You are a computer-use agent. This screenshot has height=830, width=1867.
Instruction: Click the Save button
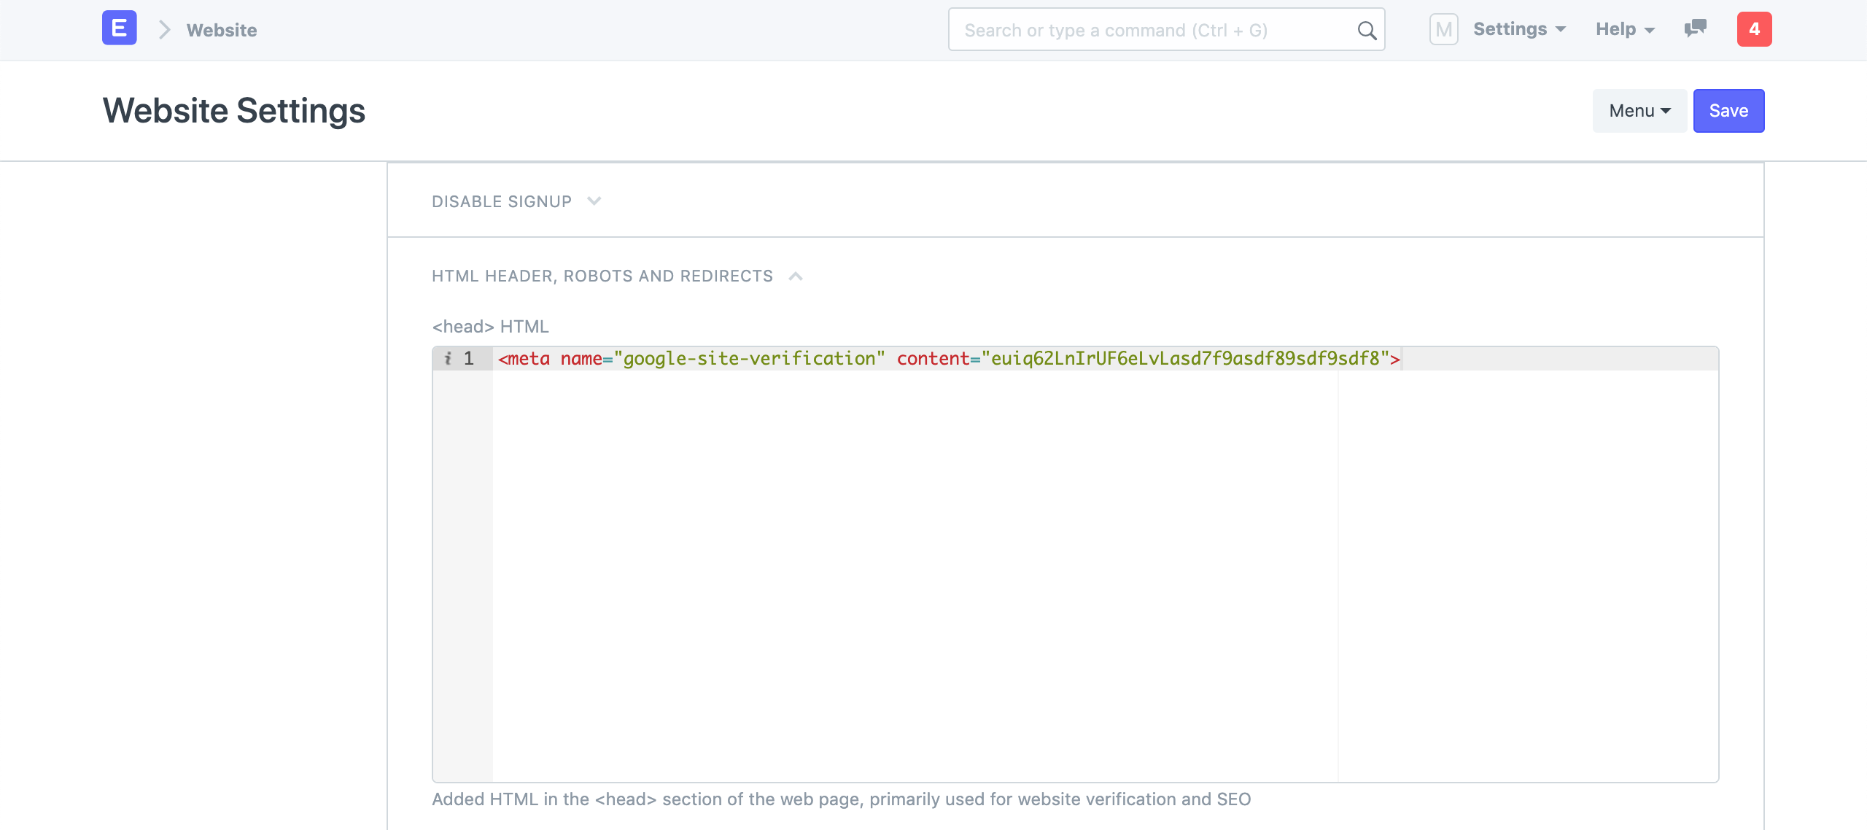[1728, 110]
